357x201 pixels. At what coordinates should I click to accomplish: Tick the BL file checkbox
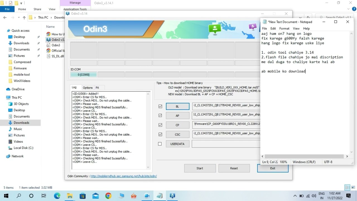tap(160, 106)
